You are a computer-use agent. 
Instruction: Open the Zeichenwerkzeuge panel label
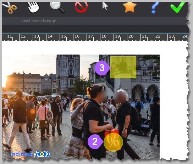(x=39, y=21)
